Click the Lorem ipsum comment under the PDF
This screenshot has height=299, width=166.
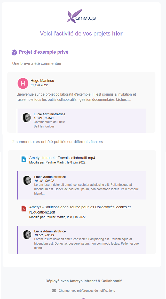coord(86,244)
